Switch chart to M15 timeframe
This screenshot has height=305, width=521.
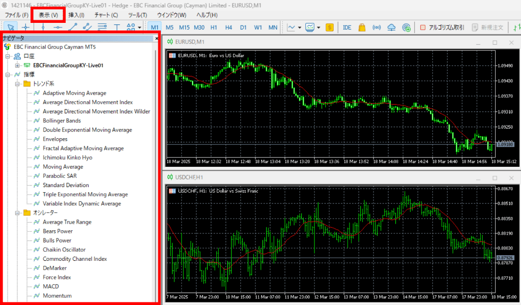click(x=184, y=27)
